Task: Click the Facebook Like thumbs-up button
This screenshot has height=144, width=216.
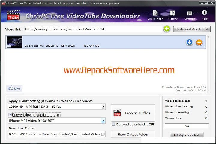Action: click(14, 88)
